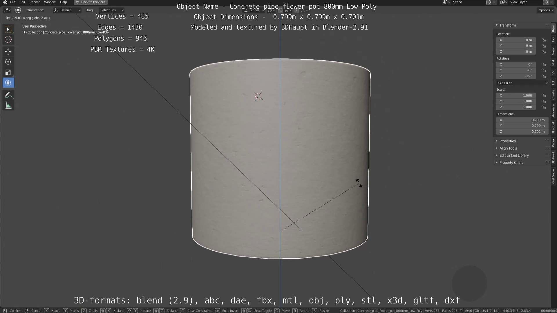The image size is (557, 313).
Task: Select the Select Box tool in the toolbar
Action: 8,29
